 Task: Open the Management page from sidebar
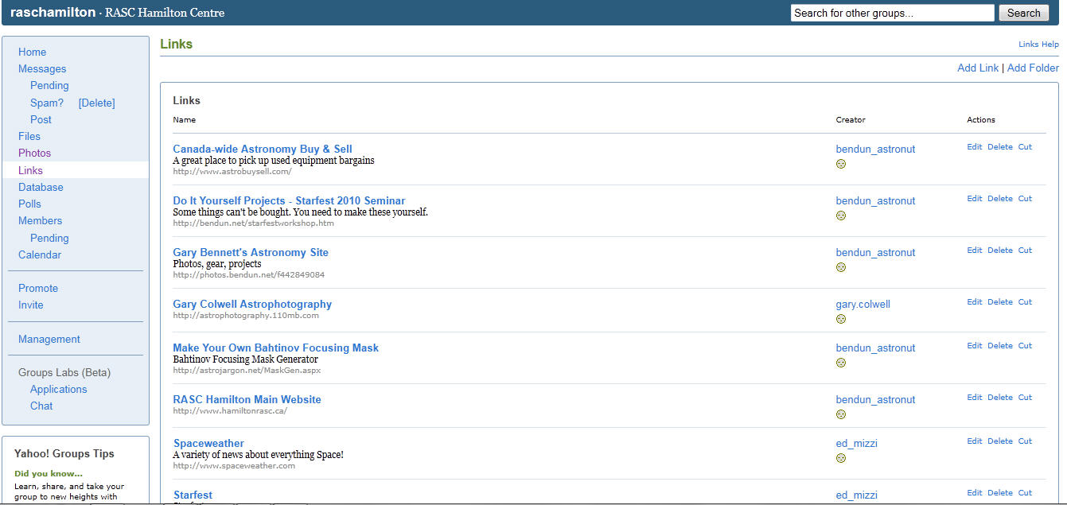(x=49, y=339)
